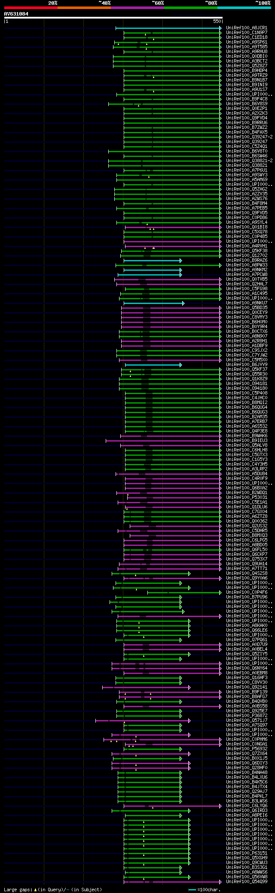Select the AV631084 query title

(16, 14)
